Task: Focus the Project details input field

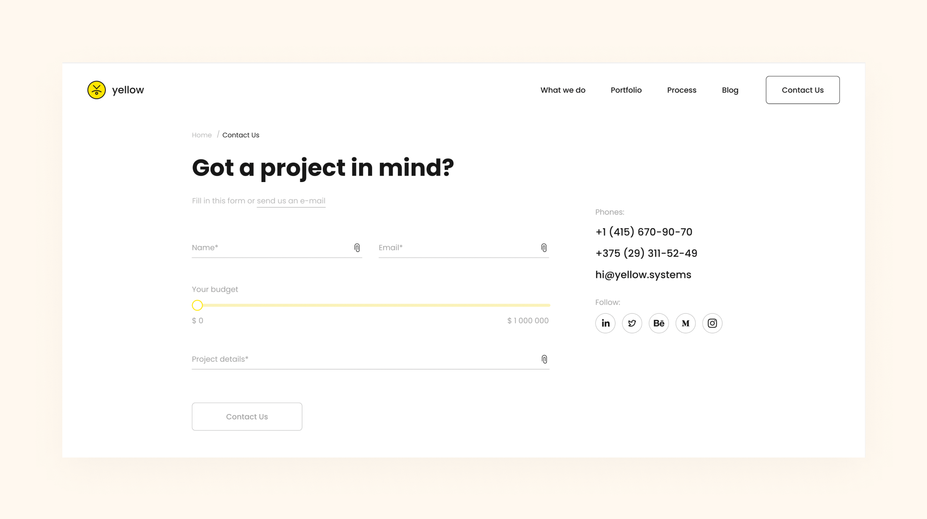Action: tap(360, 359)
